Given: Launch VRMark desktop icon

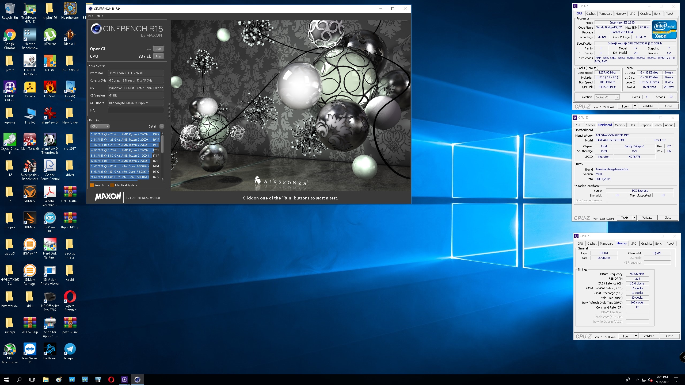Looking at the screenshot, I should click(30, 195).
